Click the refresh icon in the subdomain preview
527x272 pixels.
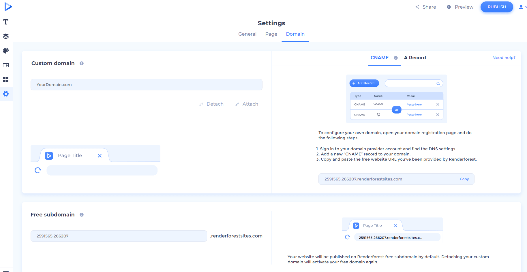tap(347, 237)
